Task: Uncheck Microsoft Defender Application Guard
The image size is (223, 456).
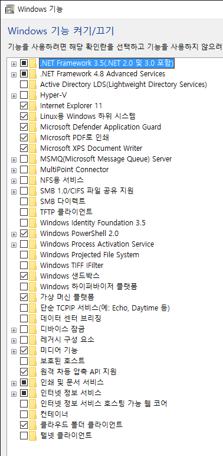Action: coord(24,127)
